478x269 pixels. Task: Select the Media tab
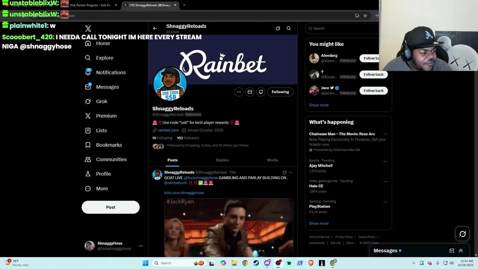pyautogui.click(x=273, y=160)
